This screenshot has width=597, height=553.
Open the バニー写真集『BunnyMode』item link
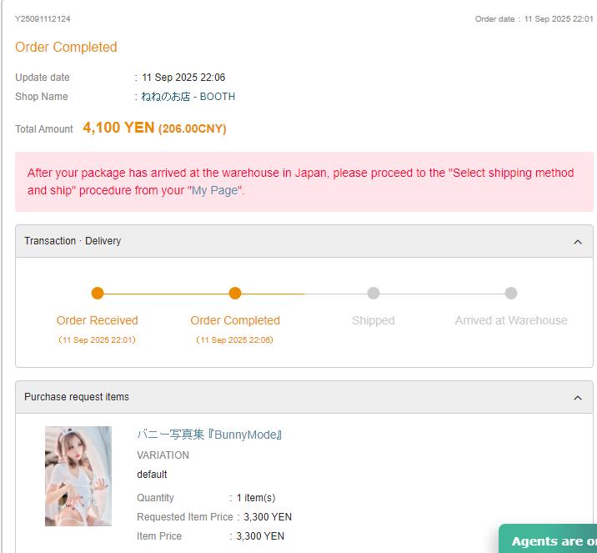pyautogui.click(x=209, y=435)
